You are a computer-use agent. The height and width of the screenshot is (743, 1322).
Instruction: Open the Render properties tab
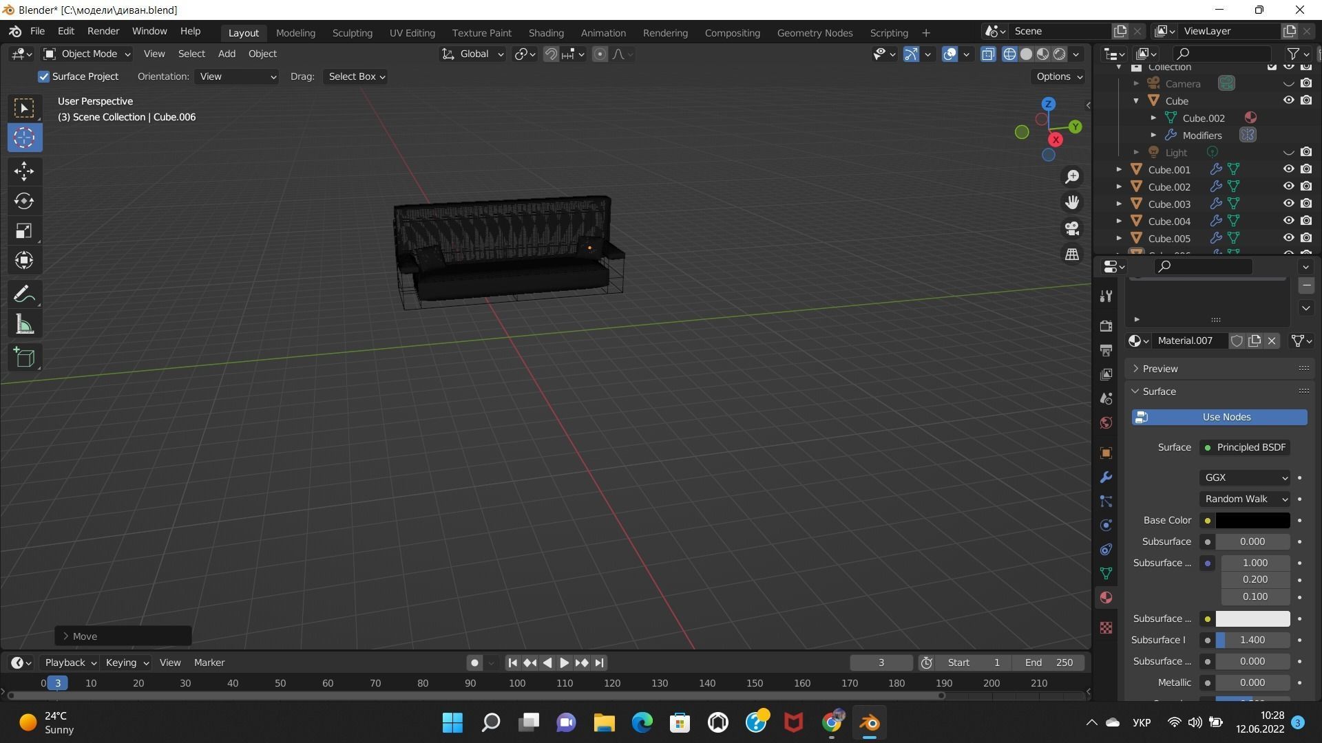1106,326
